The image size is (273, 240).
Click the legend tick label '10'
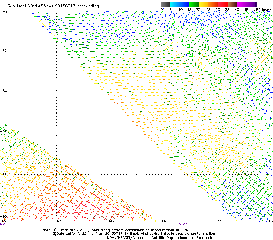tap(180, 10)
